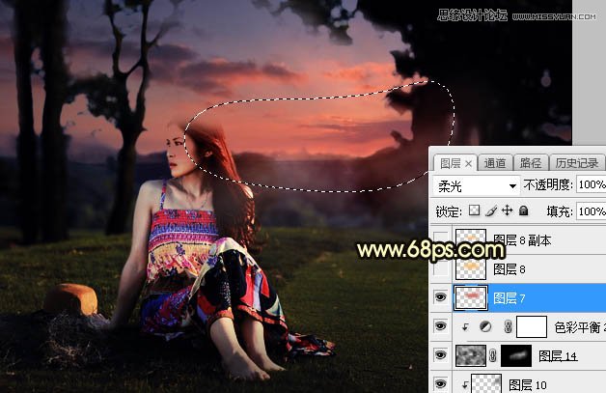Click the 填充 fill value field
606x393 pixels.
(591, 211)
